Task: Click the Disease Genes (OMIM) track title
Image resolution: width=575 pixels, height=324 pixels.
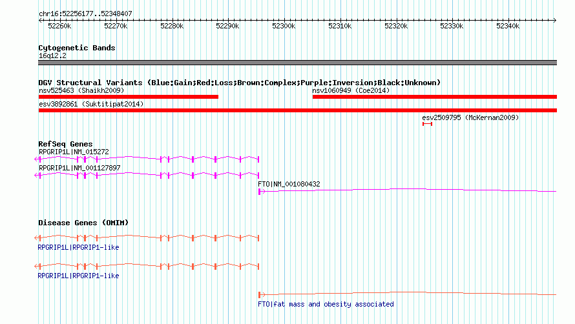Action: tap(83, 223)
